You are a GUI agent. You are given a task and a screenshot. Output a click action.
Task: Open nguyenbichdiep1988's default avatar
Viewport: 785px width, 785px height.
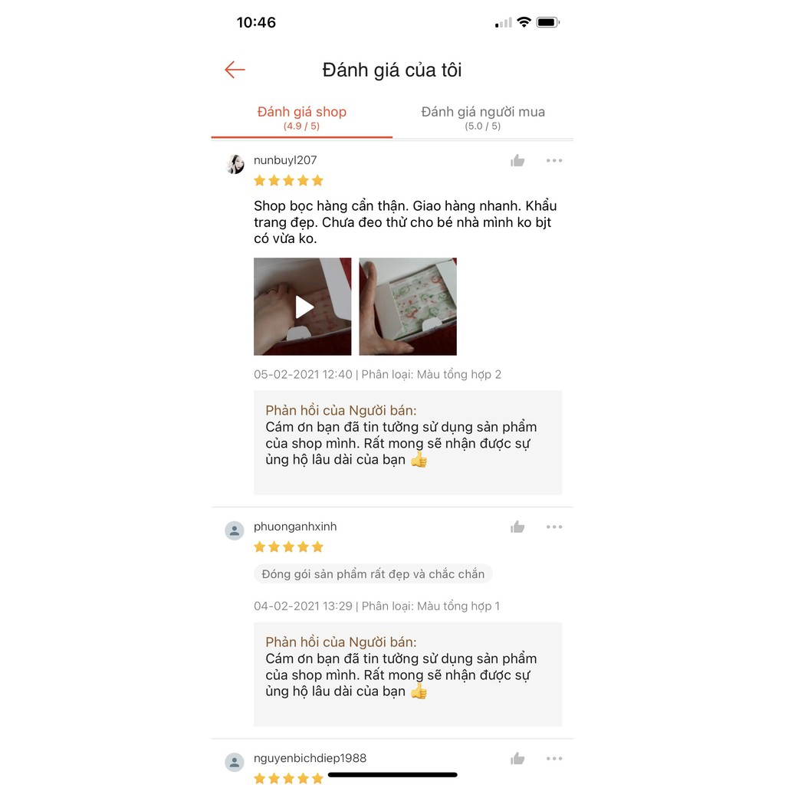(235, 763)
